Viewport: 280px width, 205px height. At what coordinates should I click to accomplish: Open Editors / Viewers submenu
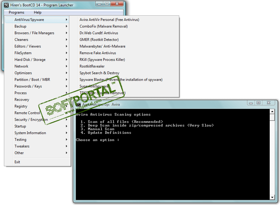37,46
